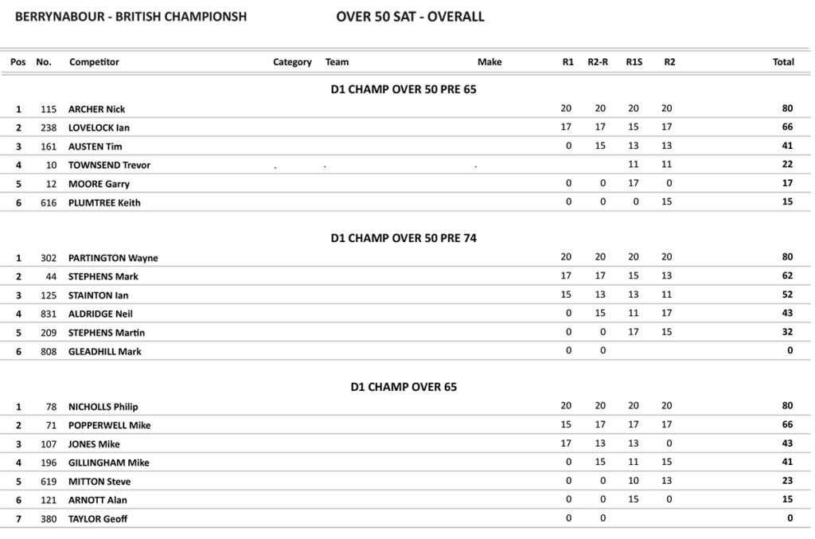The height and width of the screenshot is (539, 815).
Task: Select competitor LOVELOCK Ian
Action: (99, 127)
